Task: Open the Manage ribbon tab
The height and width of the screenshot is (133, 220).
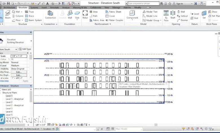Action: tap(116, 7)
